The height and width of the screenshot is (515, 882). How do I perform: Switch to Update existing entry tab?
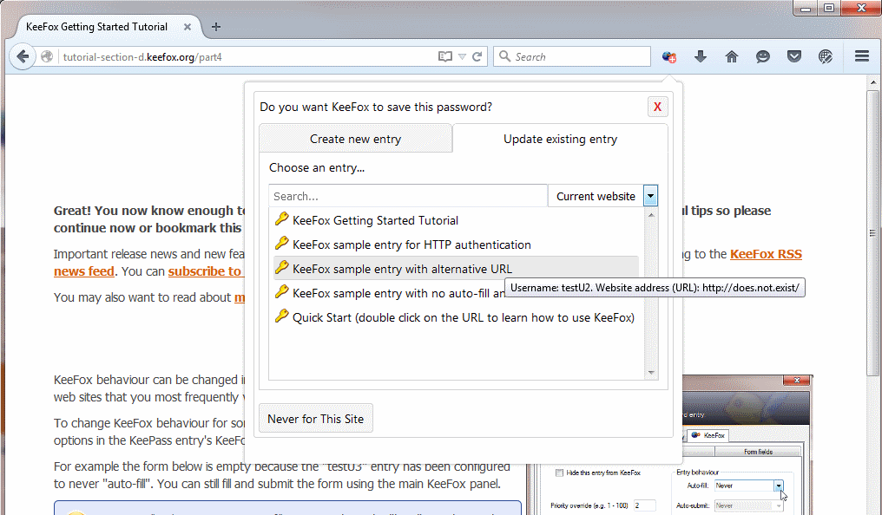pos(560,139)
